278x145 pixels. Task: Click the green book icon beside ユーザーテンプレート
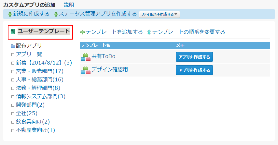(13, 31)
